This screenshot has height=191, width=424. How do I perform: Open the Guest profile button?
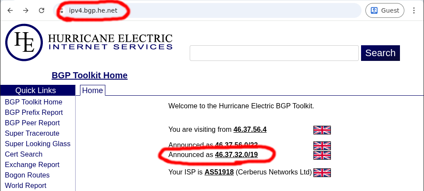(385, 10)
